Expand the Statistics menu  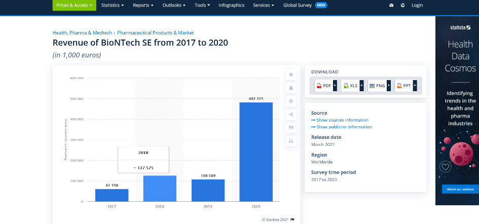click(x=113, y=5)
